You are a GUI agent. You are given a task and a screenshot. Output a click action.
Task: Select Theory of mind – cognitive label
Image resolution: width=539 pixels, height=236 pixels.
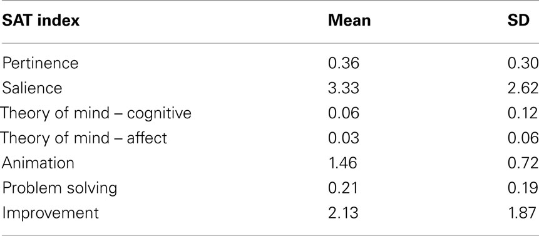tap(96, 113)
